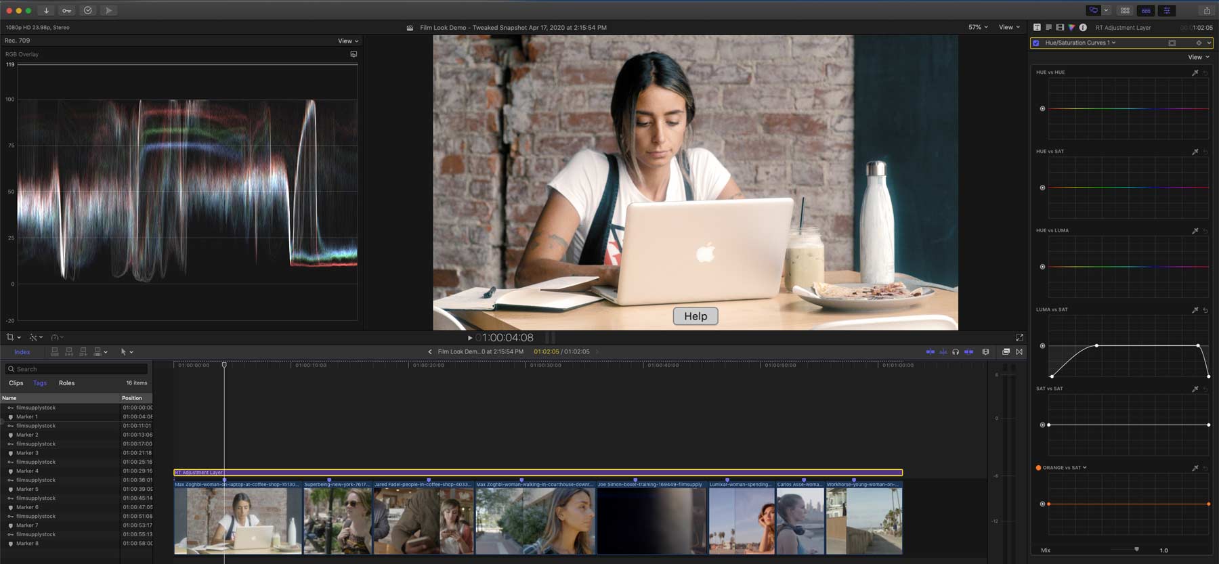Switch to the Clips tab in the index

pos(16,383)
